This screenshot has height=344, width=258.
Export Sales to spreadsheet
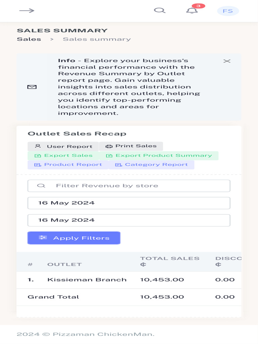click(63, 156)
